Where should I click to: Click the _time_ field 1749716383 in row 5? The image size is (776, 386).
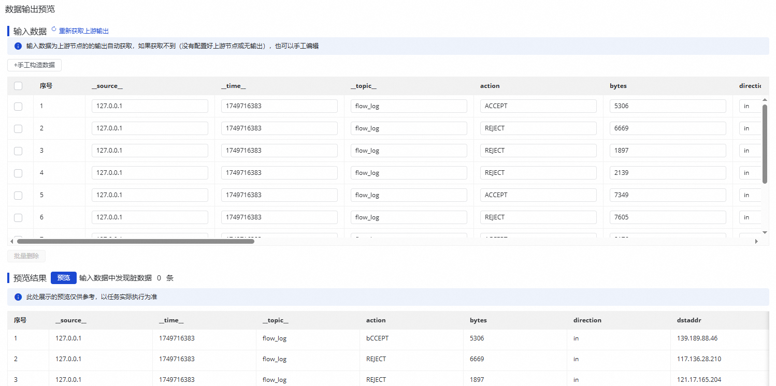click(279, 195)
